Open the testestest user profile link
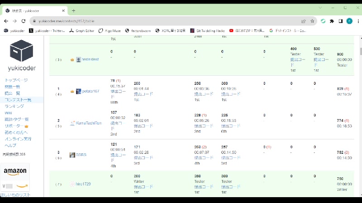The image size is (362, 203). click(90, 59)
